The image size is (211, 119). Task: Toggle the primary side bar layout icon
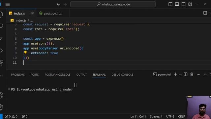(x=170, y=4)
